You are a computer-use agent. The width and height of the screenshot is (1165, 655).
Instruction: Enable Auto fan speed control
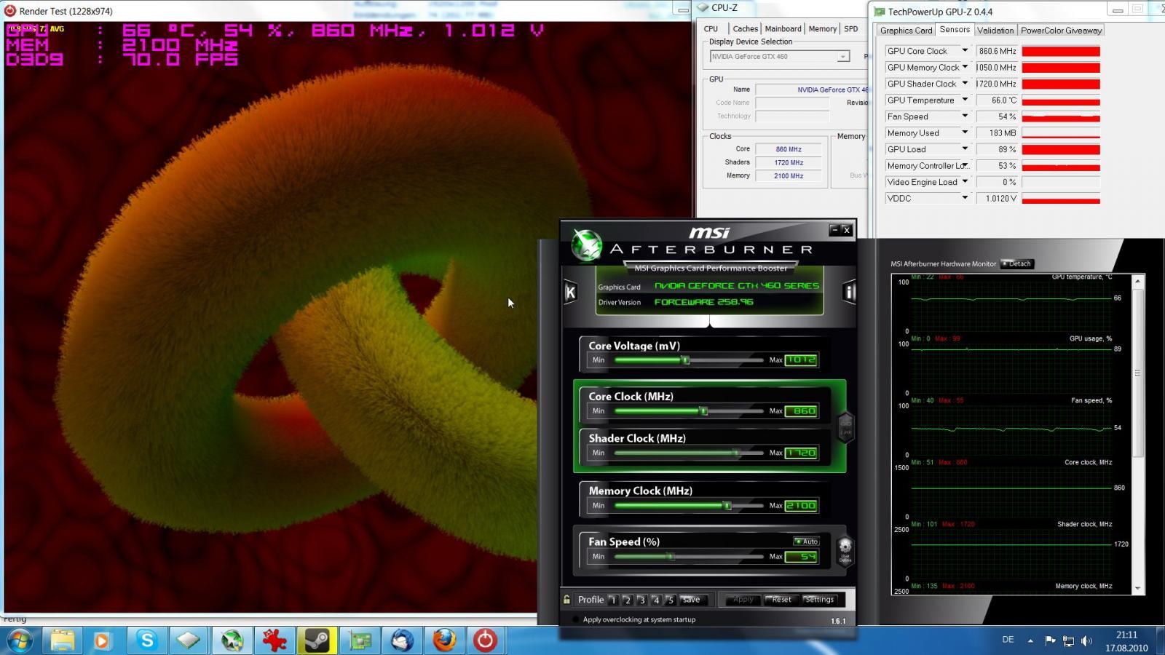pos(806,541)
